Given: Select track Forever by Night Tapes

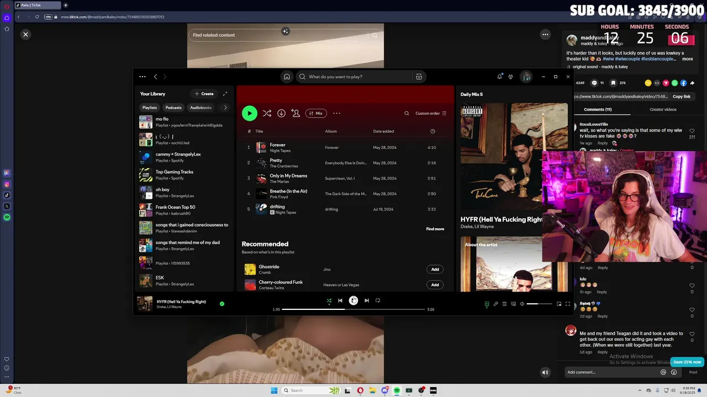Looking at the screenshot, I should click(345, 147).
